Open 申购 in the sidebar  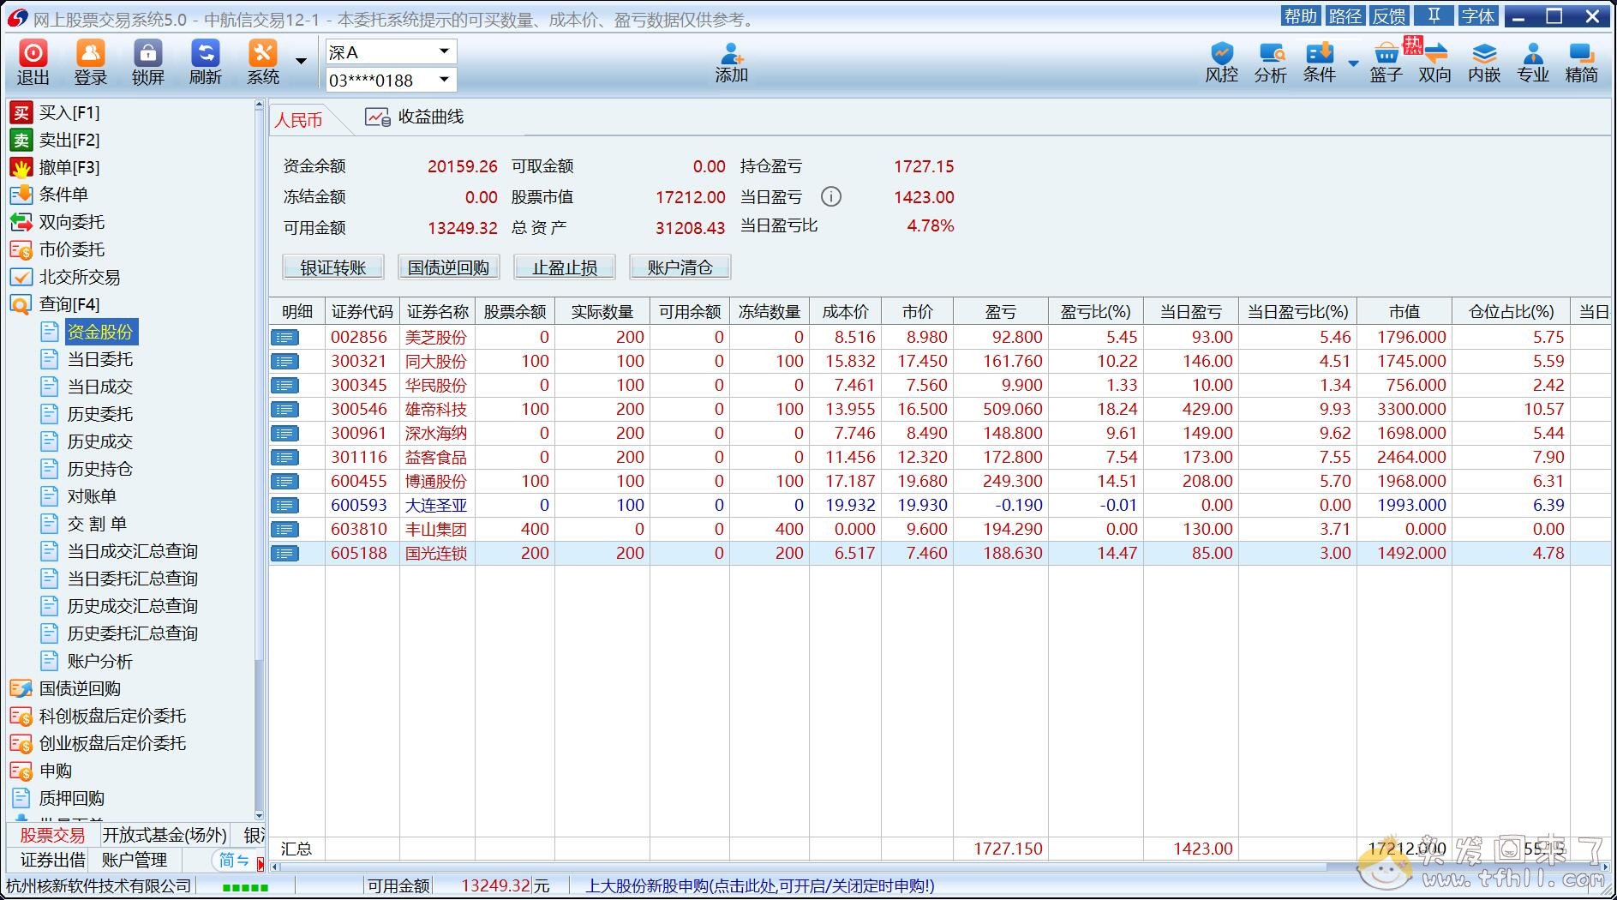click(41, 771)
